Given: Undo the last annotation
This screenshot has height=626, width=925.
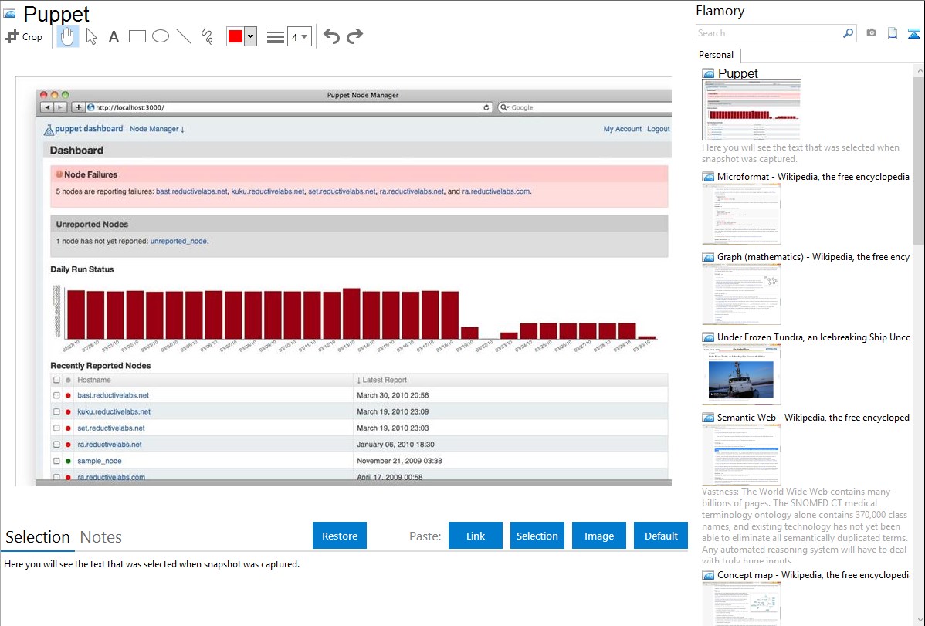Looking at the screenshot, I should (x=331, y=36).
